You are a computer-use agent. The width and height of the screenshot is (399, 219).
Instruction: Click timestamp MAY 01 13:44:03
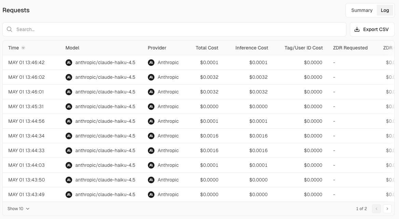tap(26, 165)
